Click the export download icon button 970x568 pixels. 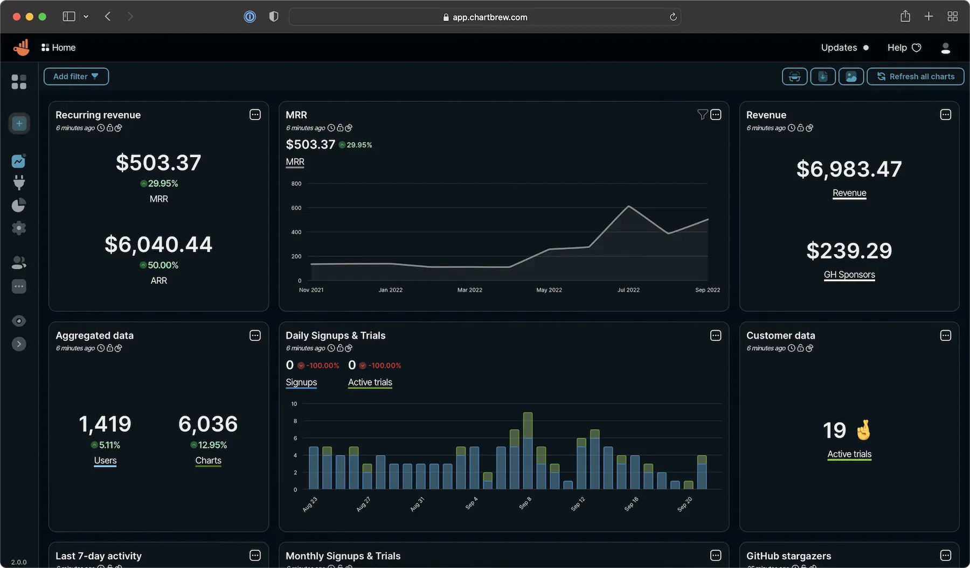(823, 76)
